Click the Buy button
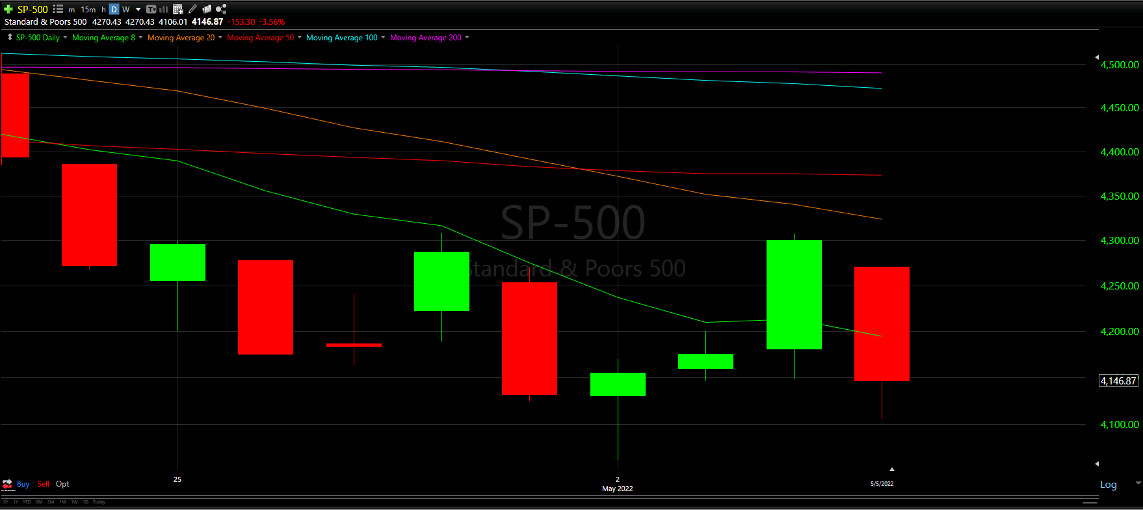Screen dimensions: 1143x510 (x=23, y=484)
